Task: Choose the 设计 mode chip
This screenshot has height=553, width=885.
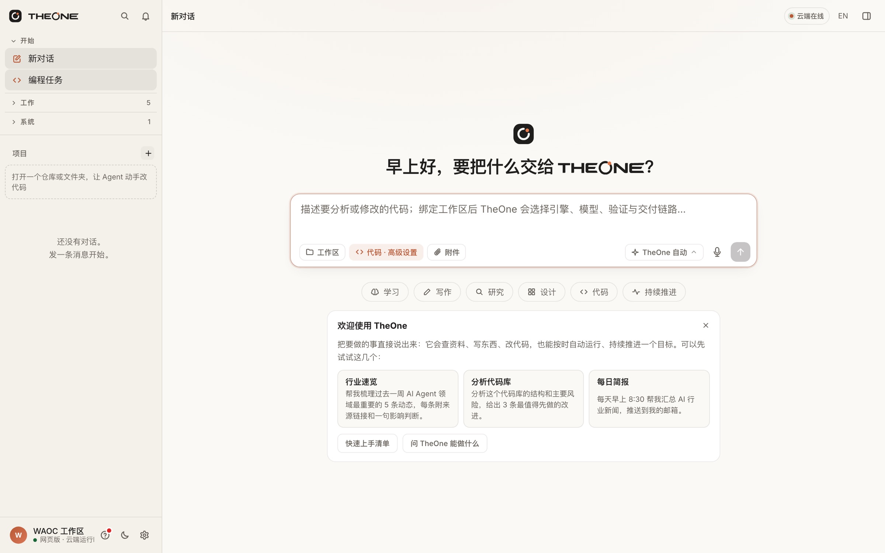Action: tap(542, 292)
